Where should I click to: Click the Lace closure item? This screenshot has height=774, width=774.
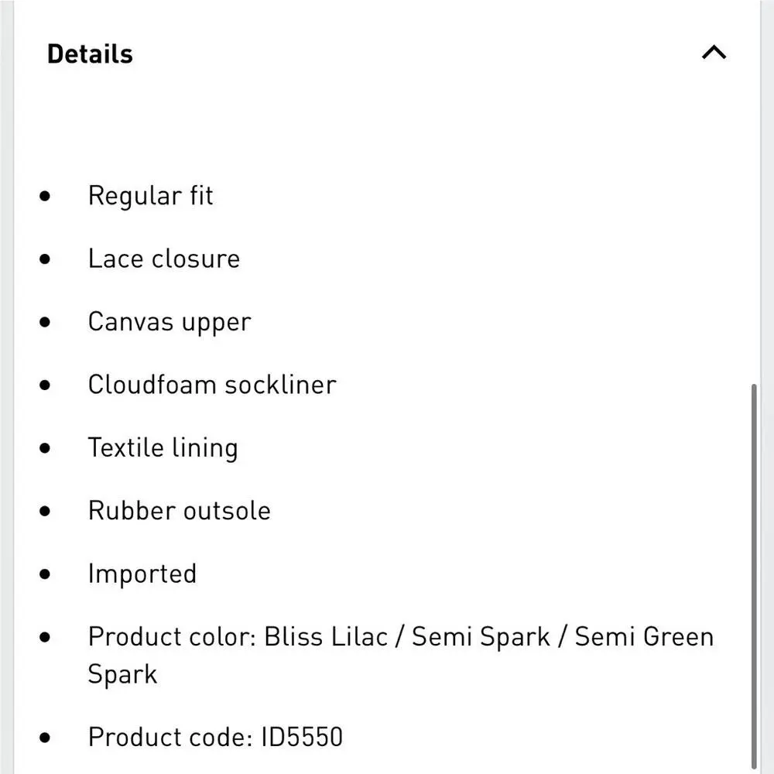[164, 259]
